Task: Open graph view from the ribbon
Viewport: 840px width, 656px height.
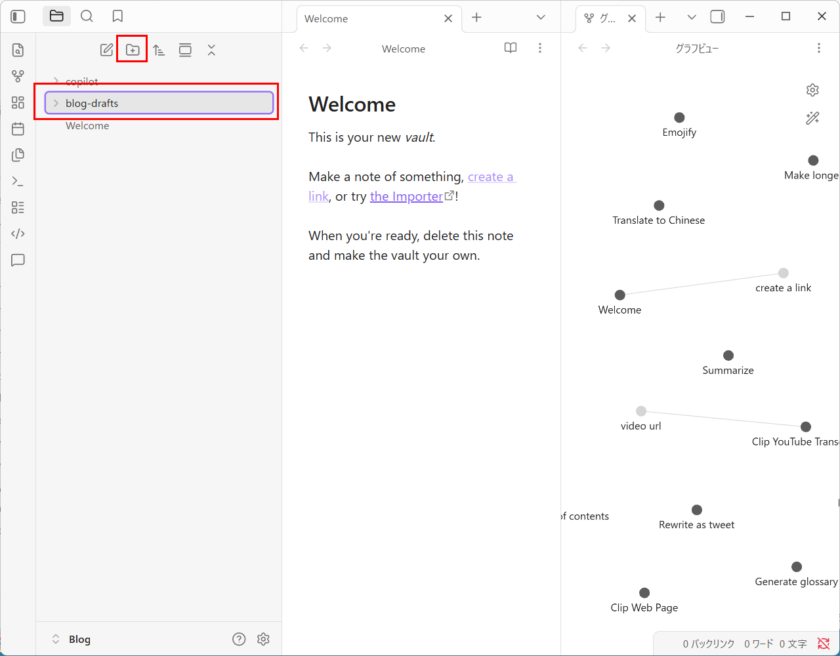Action: (18, 76)
